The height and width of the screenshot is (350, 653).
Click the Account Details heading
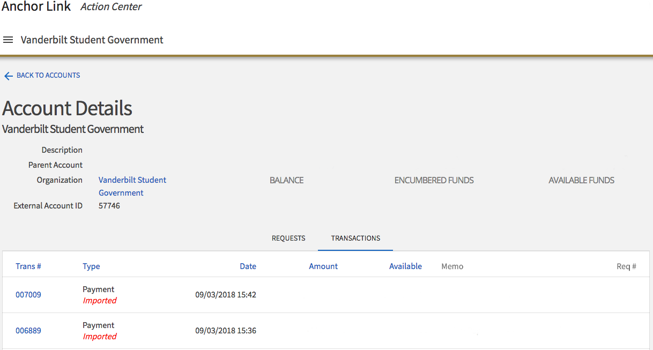pos(68,108)
